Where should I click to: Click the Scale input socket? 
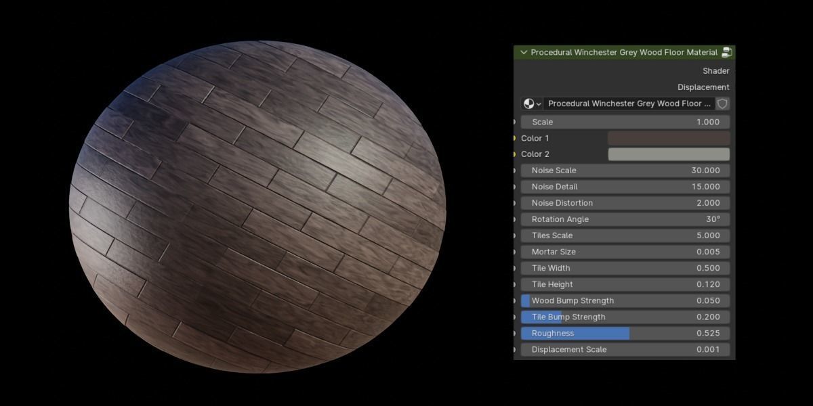pyautogui.click(x=514, y=122)
